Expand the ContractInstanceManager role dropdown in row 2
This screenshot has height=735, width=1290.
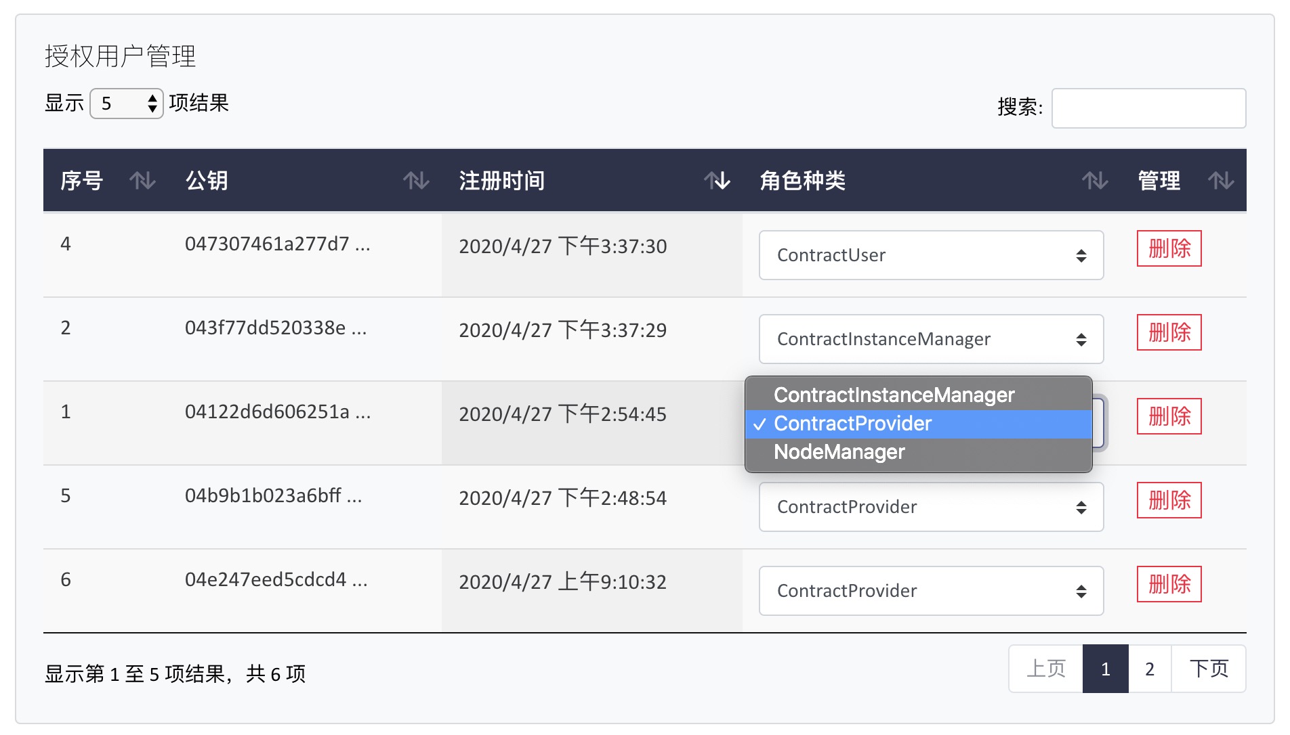coord(930,339)
